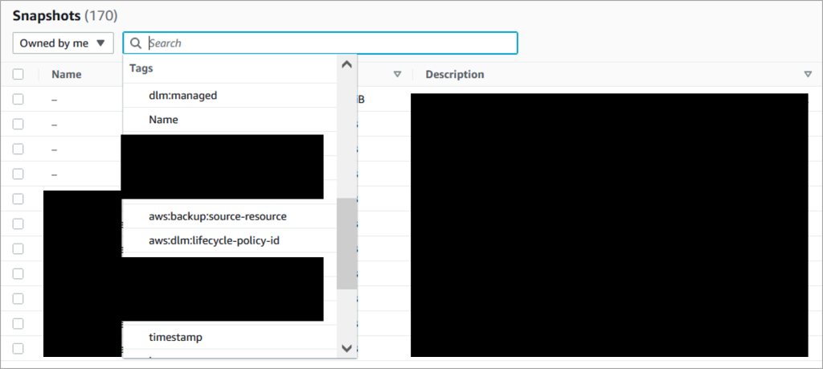Viewport: 823px width, 369px height.
Task: Click the tag list scrollbar thumb
Action: (x=346, y=244)
